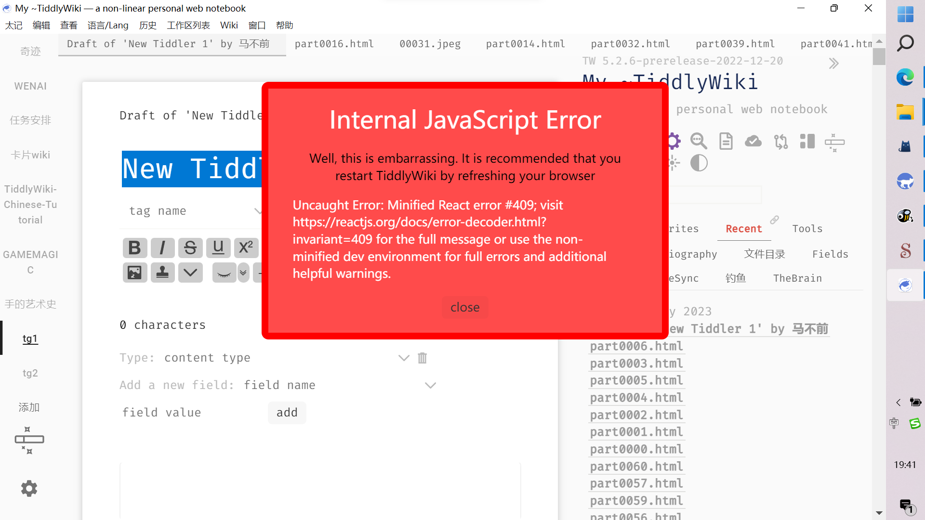Collapse sidebar with the double chevron
The height and width of the screenshot is (520, 925).
coord(834,64)
